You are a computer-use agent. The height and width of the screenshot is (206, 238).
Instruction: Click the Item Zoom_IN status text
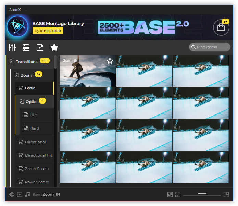(x=46, y=194)
